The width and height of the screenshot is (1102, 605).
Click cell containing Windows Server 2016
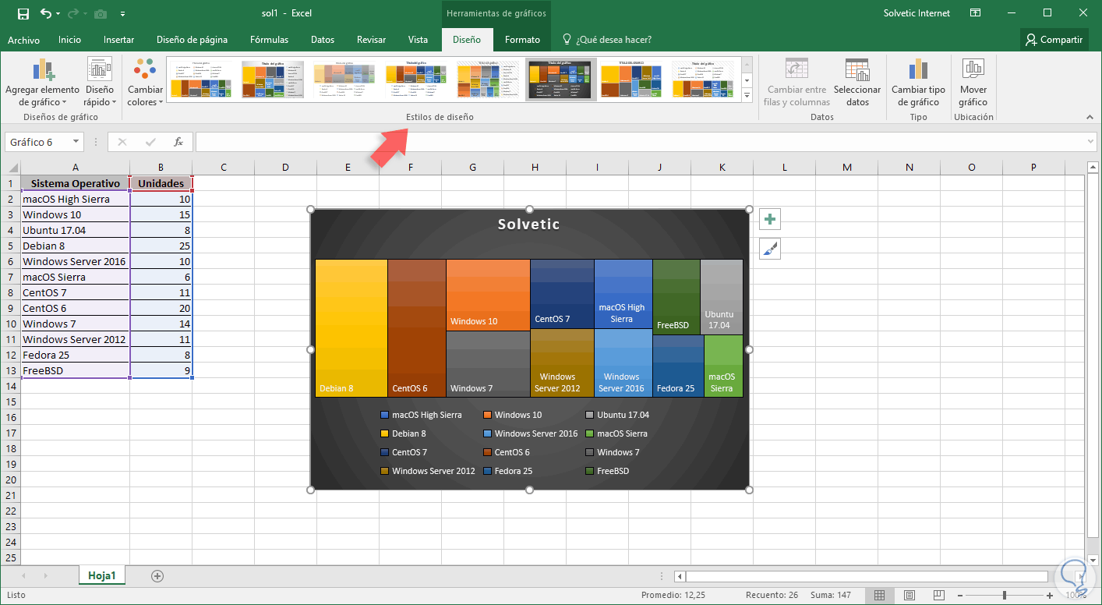[75, 261]
